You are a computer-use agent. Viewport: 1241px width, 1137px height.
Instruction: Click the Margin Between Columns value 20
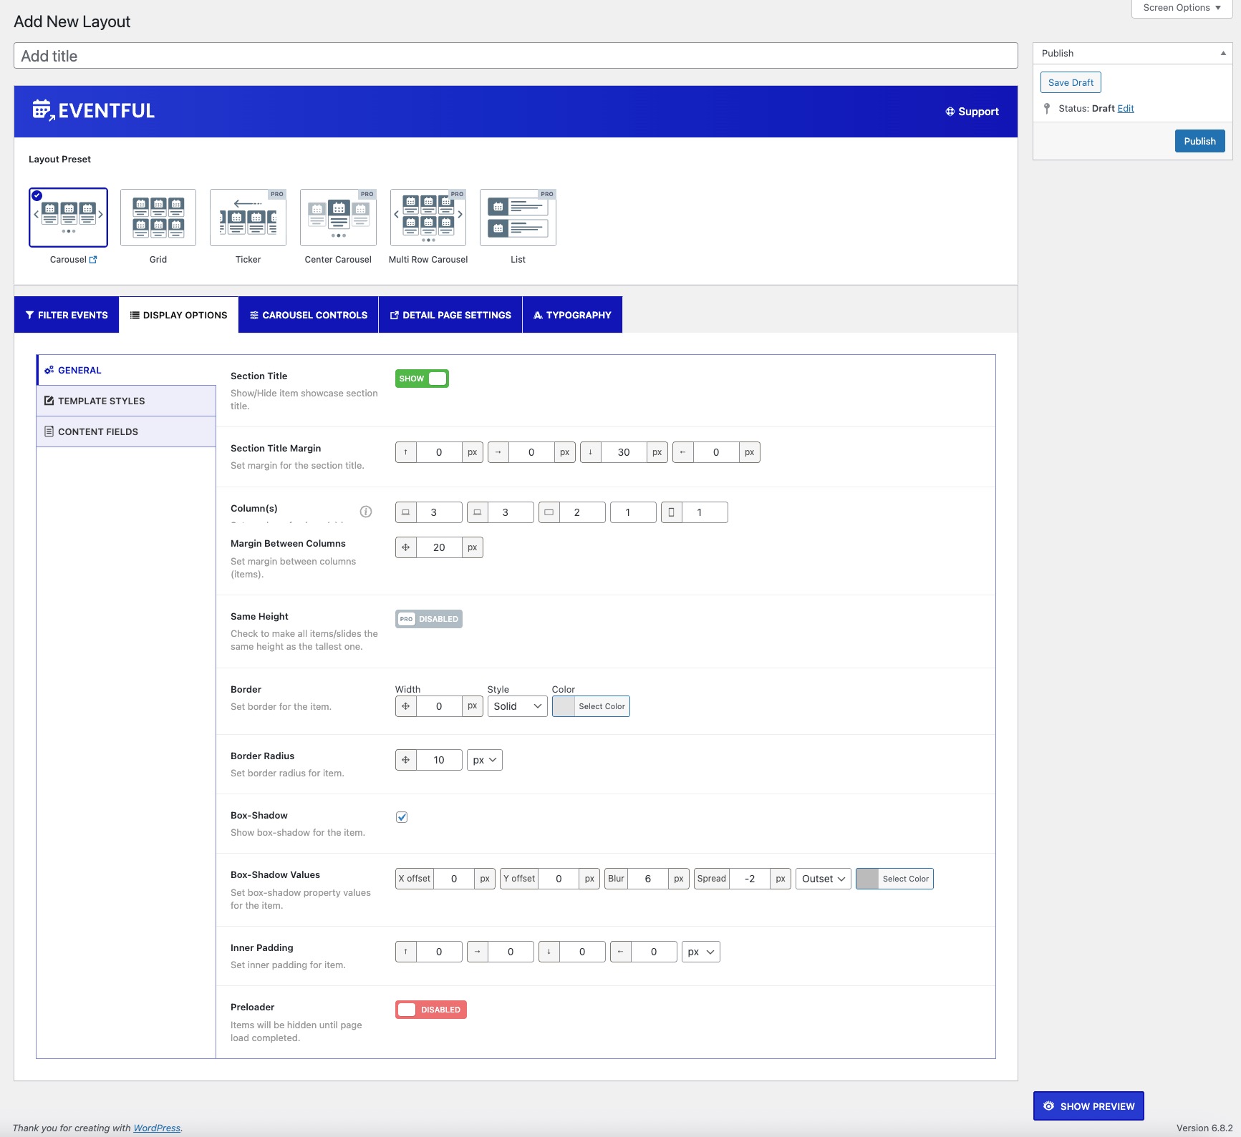(x=439, y=547)
